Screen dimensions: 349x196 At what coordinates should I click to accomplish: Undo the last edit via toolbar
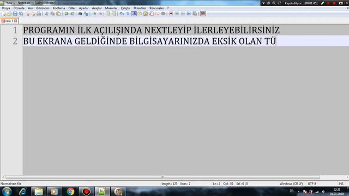point(66,14)
